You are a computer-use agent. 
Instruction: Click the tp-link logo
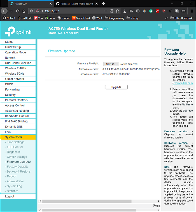point(18,31)
